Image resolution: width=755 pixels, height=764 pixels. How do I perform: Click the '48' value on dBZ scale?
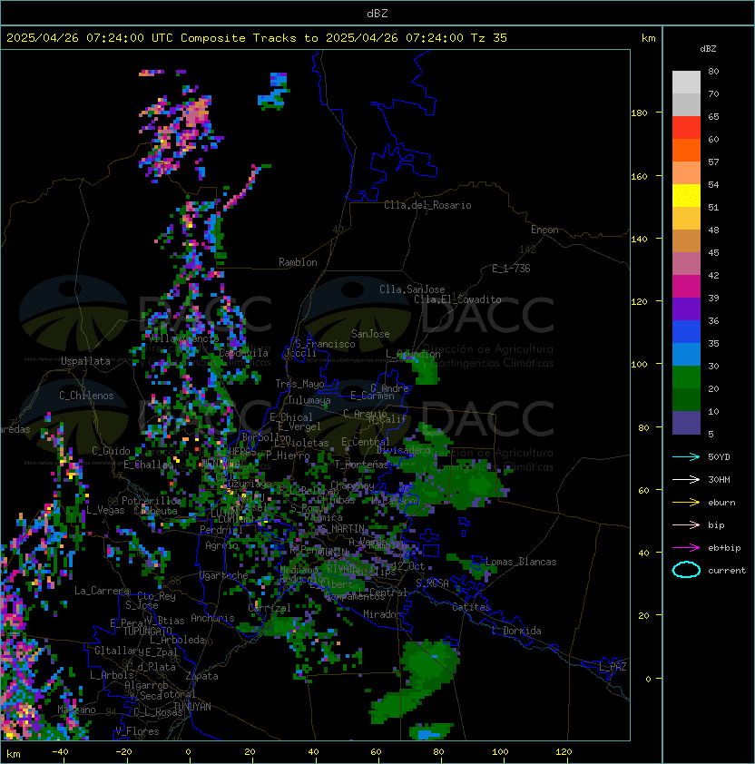coord(713,230)
